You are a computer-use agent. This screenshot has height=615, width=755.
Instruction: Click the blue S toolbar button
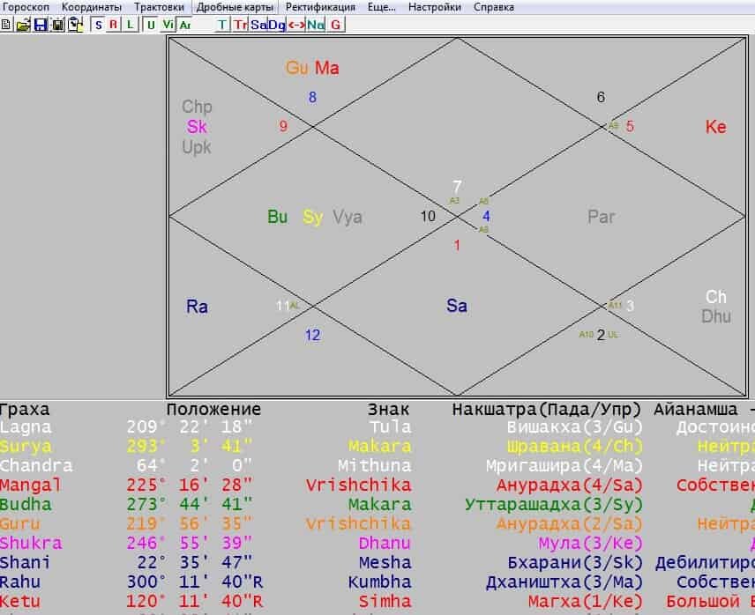(x=98, y=25)
